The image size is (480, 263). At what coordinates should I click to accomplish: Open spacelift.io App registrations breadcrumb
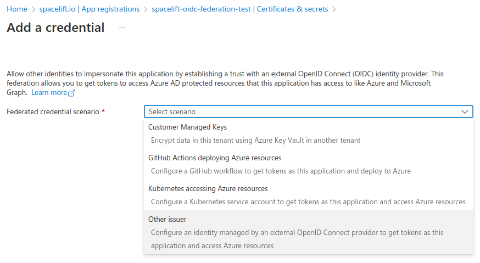point(89,9)
